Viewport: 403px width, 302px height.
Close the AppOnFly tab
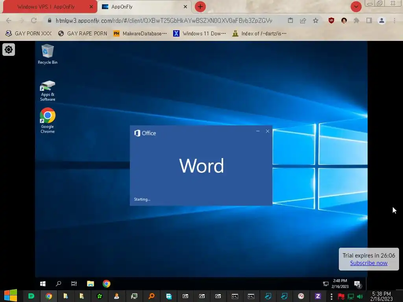[185, 7]
